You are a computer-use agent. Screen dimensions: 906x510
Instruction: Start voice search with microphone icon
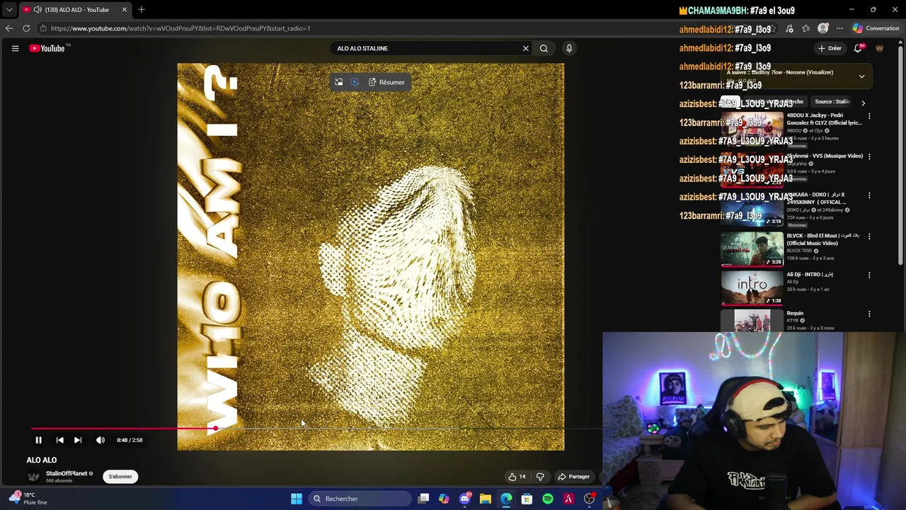[569, 48]
